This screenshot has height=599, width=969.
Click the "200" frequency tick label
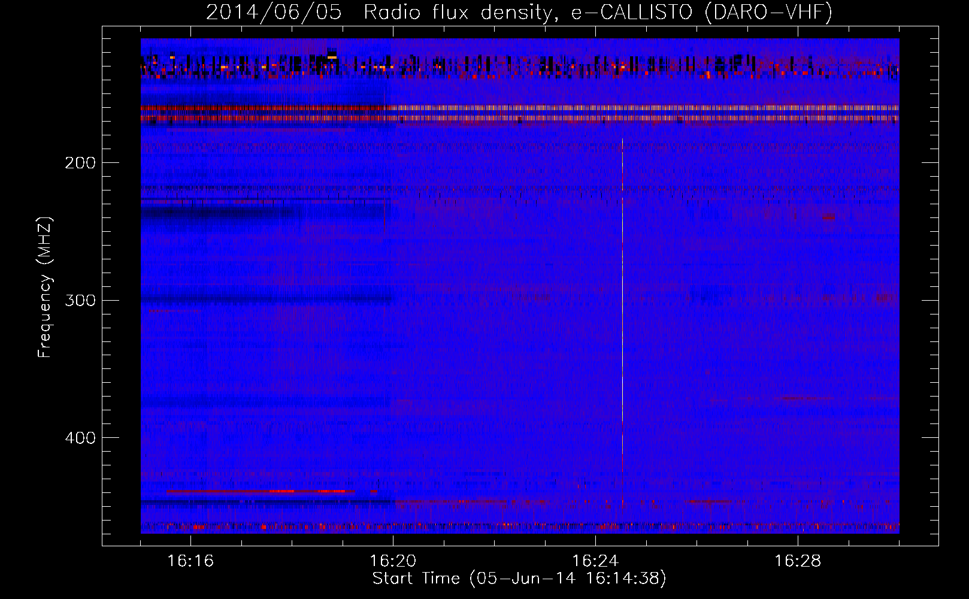pos(80,163)
